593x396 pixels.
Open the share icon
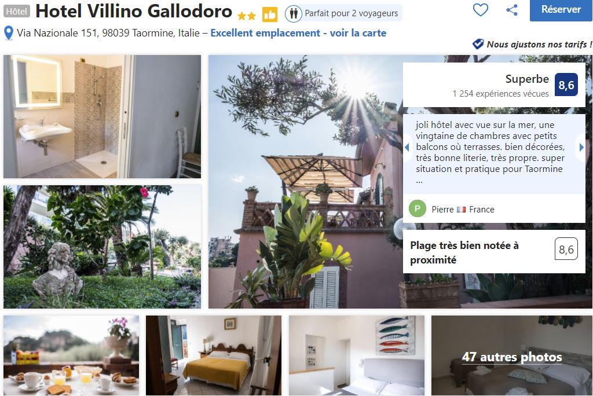[x=512, y=9]
